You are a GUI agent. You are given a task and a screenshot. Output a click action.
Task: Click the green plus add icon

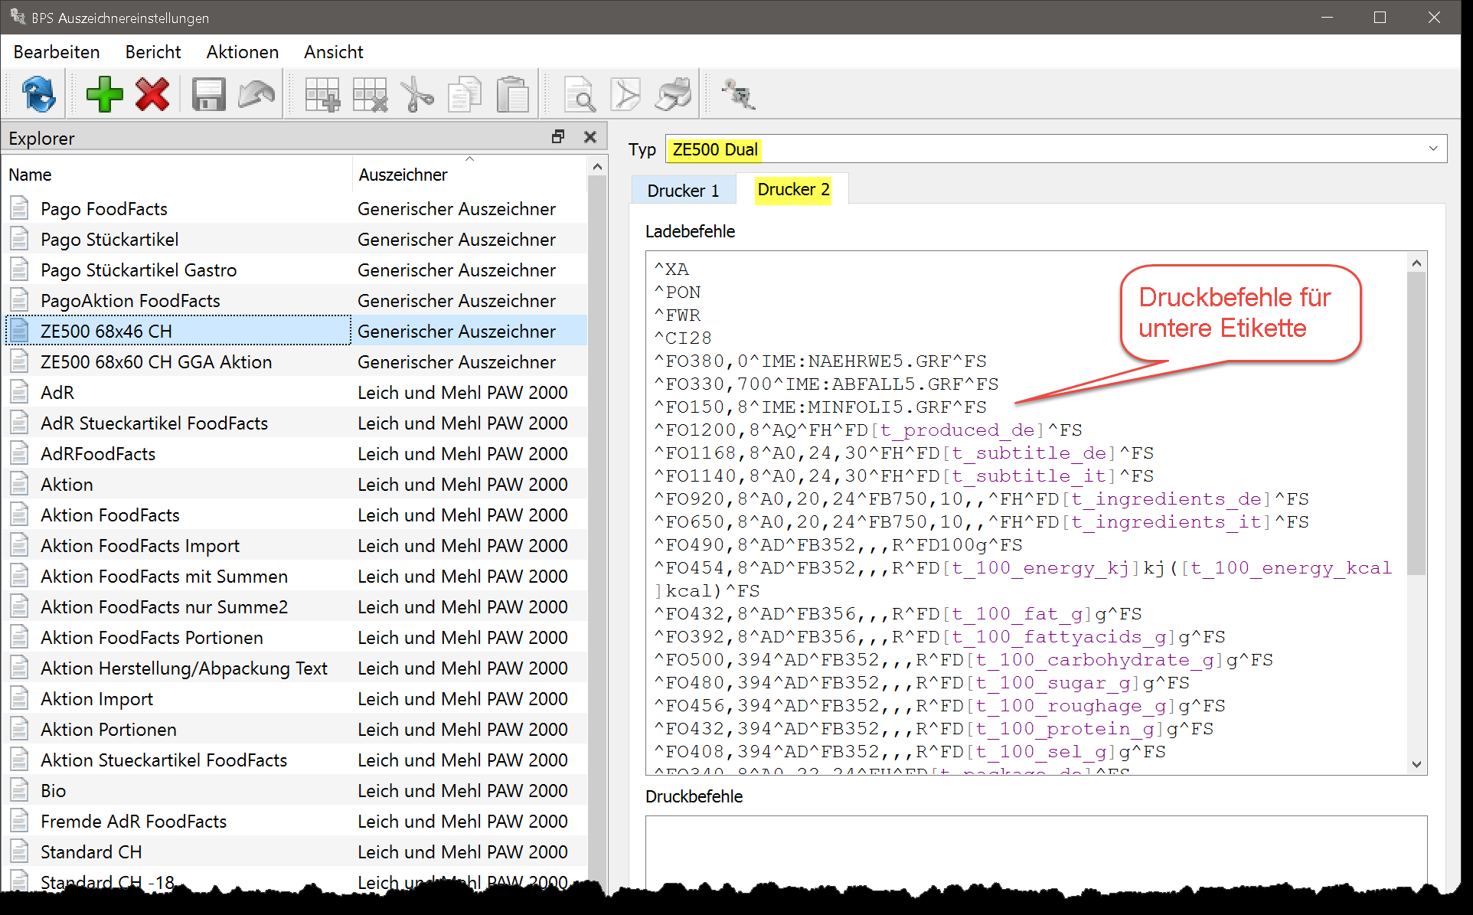[x=104, y=95]
